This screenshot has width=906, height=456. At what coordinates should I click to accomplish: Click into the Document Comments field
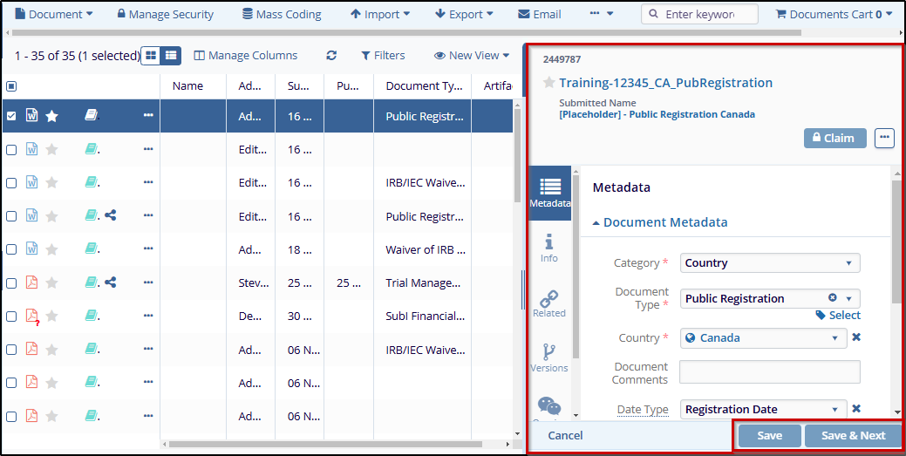[x=769, y=372]
